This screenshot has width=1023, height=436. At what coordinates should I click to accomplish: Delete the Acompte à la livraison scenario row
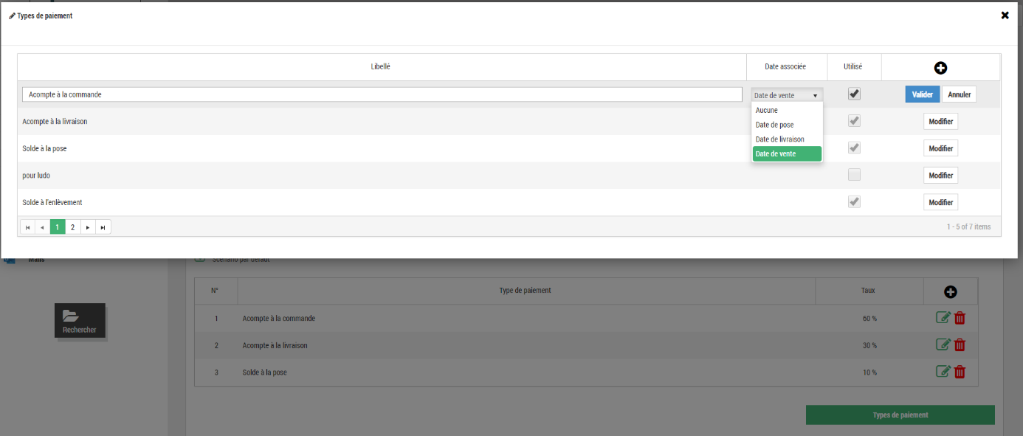coord(960,345)
